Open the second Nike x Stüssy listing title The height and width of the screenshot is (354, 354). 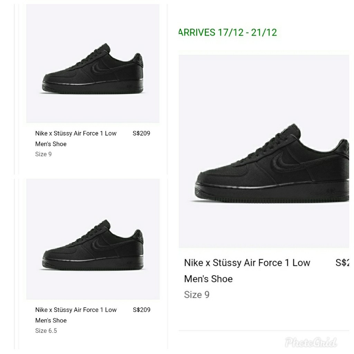76,310
